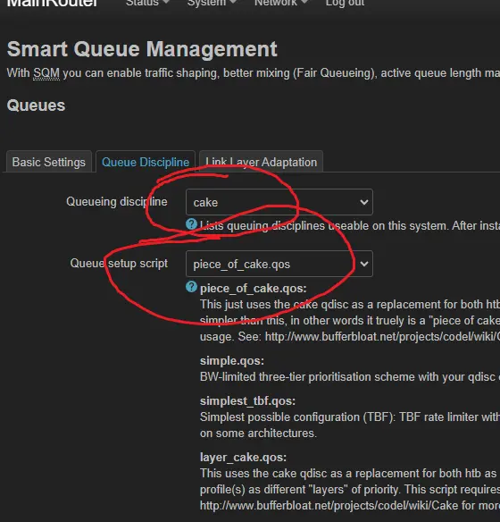Click the Smart Queue Management heading

point(142,49)
